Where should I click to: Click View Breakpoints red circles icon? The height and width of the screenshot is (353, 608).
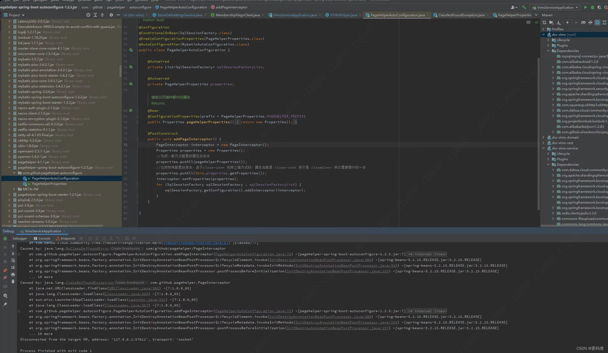(5, 270)
